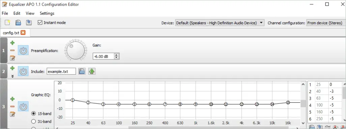This screenshot has width=346, height=129.
Task: Remove the Graphic EQ filter row
Action: click(12, 106)
